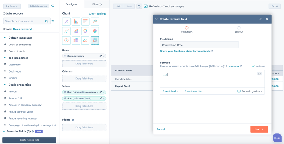Choose the donut chart icon
Image resolution: width=284 pixels, height=144 pixels.
(x=85, y=31)
